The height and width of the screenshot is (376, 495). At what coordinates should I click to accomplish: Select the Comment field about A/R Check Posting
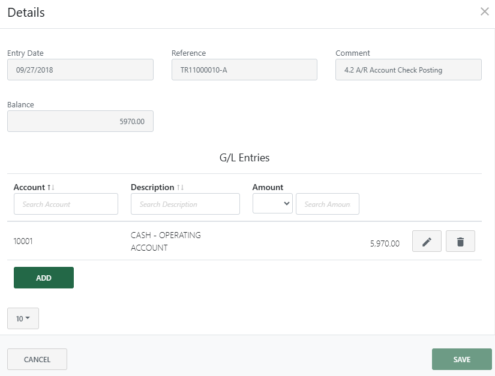point(408,70)
